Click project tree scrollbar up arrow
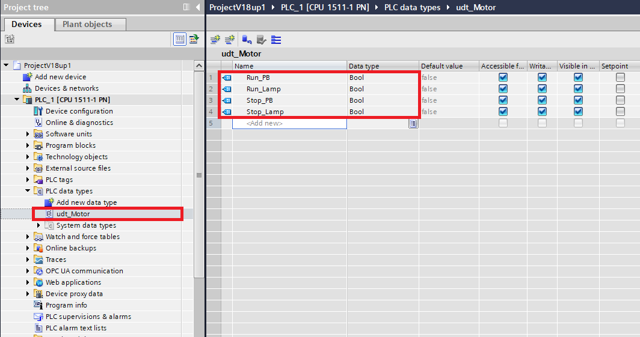Image resolution: width=640 pixels, height=337 pixels. 198,65
